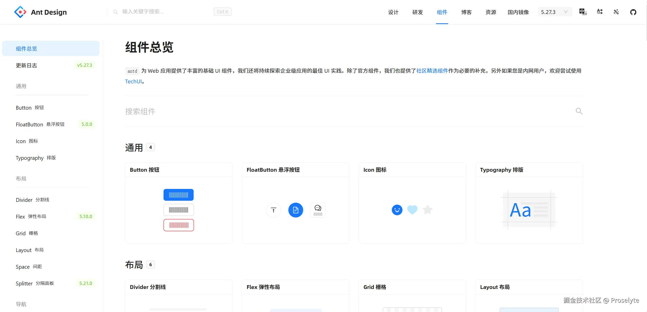Open the Grid 栅格 card
The height and width of the screenshot is (312, 647).
point(412,296)
